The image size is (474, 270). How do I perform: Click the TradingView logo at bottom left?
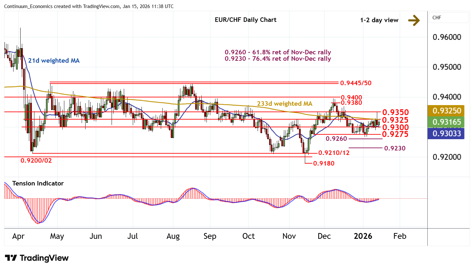(37, 258)
